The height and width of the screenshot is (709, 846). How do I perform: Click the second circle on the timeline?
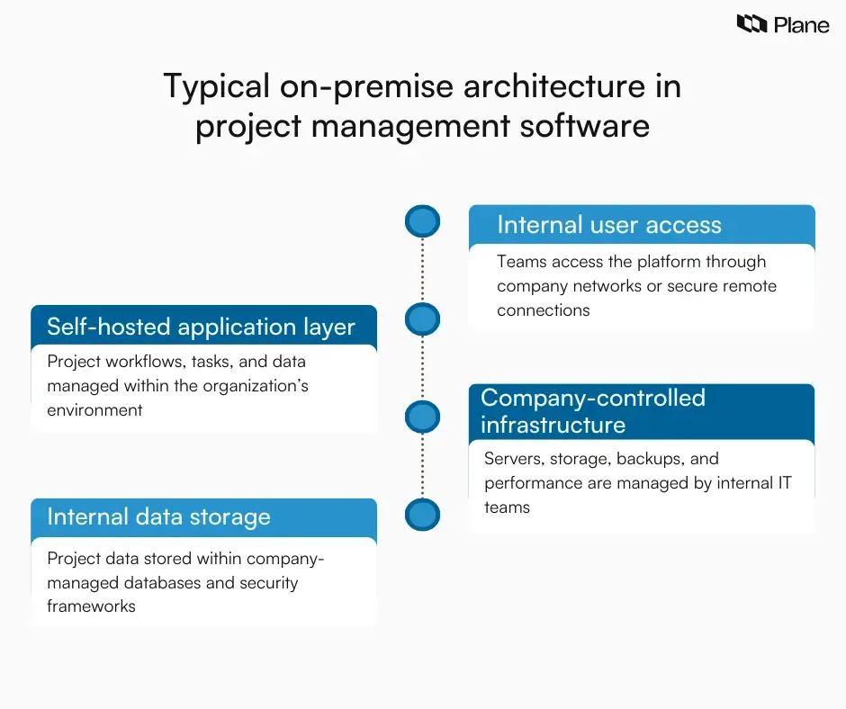coord(422,319)
